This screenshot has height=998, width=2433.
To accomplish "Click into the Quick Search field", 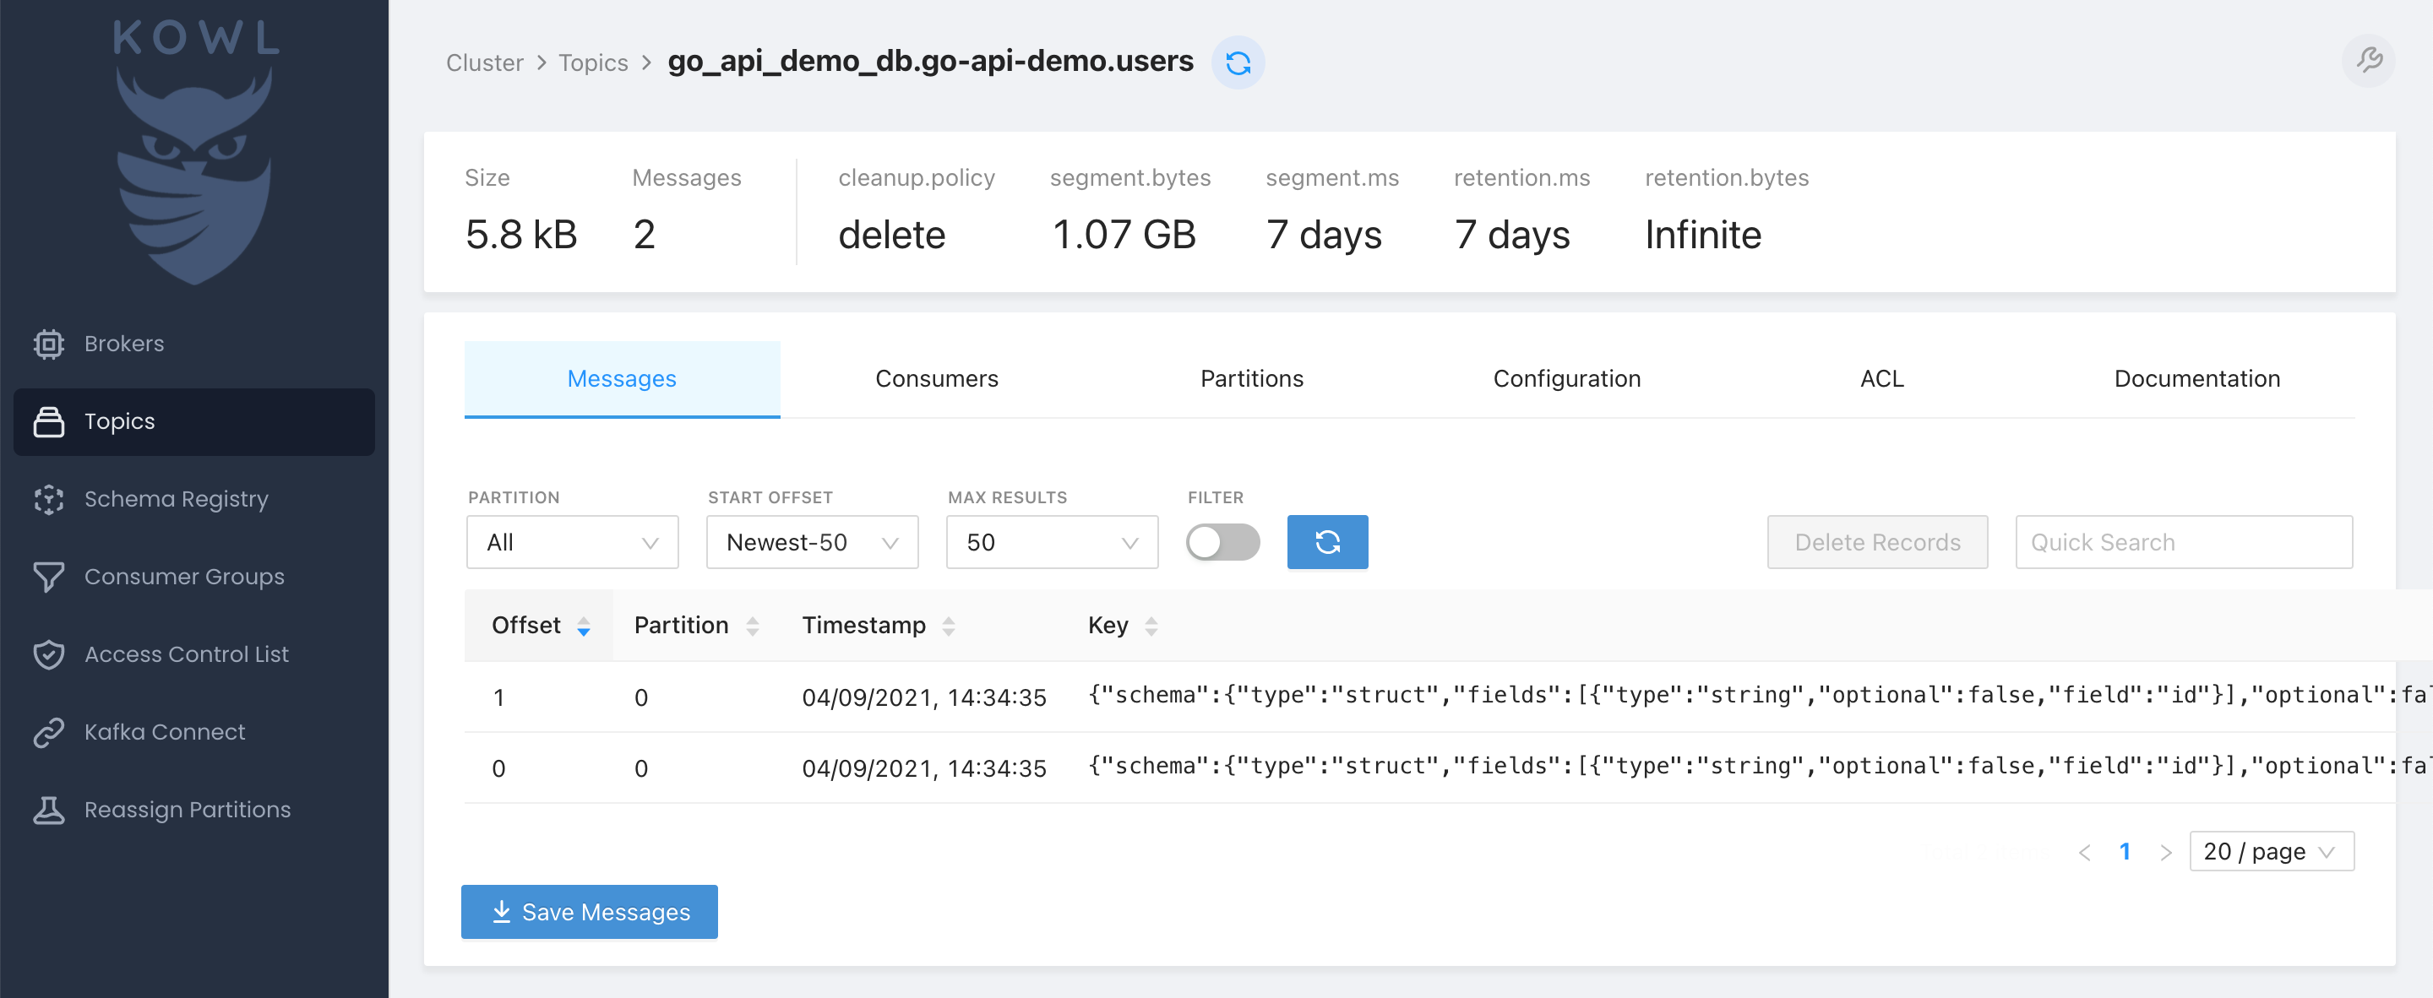I will [2183, 542].
